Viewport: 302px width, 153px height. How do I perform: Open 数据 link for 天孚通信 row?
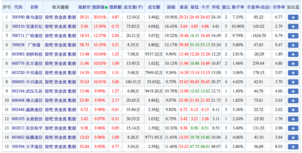pyautogui.click(x=72, y=147)
